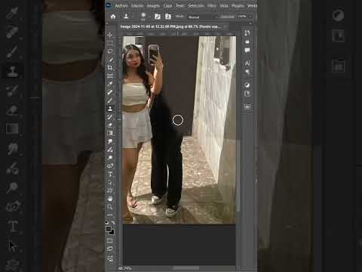Select the Magic Wand selection tool

pyautogui.click(x=110, y=60)
